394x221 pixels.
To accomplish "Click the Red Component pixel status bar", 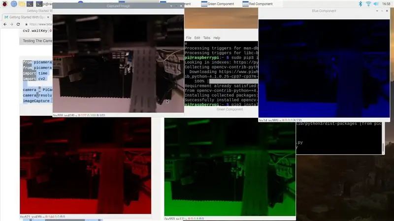I will point(42,217).
